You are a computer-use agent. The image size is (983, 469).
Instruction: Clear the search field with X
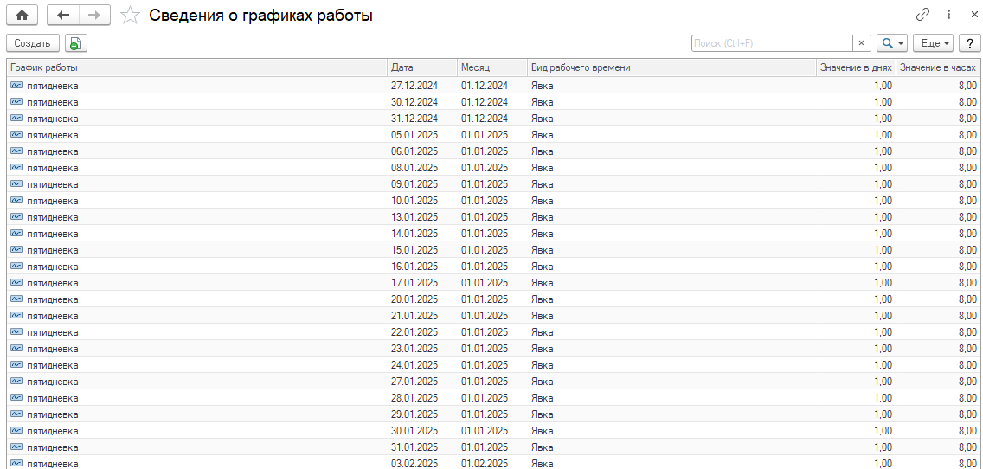pos(862,43)
